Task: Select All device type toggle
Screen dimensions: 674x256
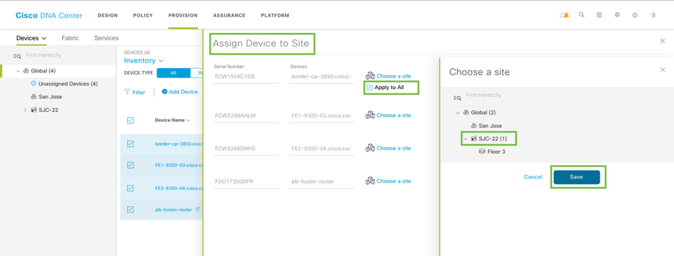Action: 174,73
